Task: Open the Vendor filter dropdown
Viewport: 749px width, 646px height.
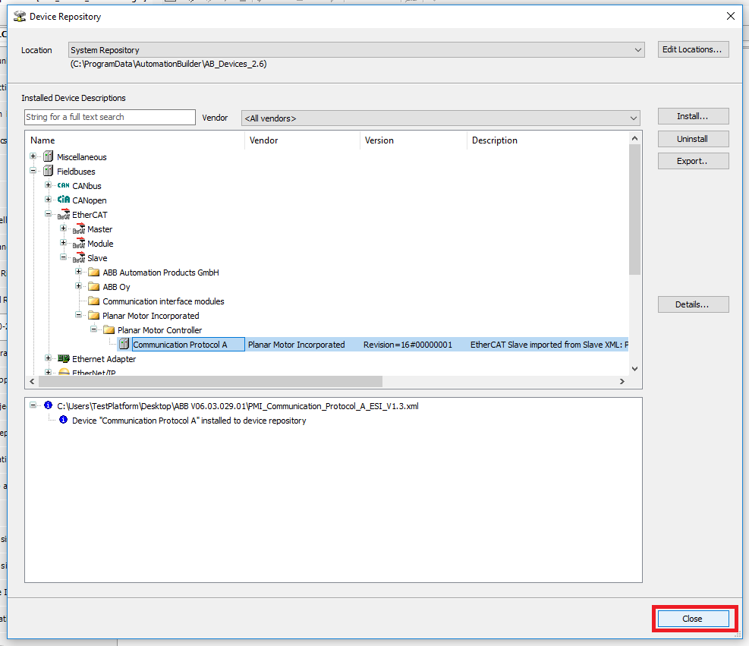Action: point(633,118)
